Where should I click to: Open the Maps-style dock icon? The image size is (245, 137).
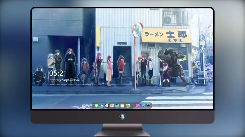pyautogui.click(x=128, y=106)
